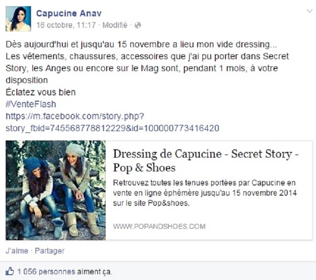The height and width of the screenshot is (280, 316).
Task: Click the public globe privacy icon
Action: (137, 25)
